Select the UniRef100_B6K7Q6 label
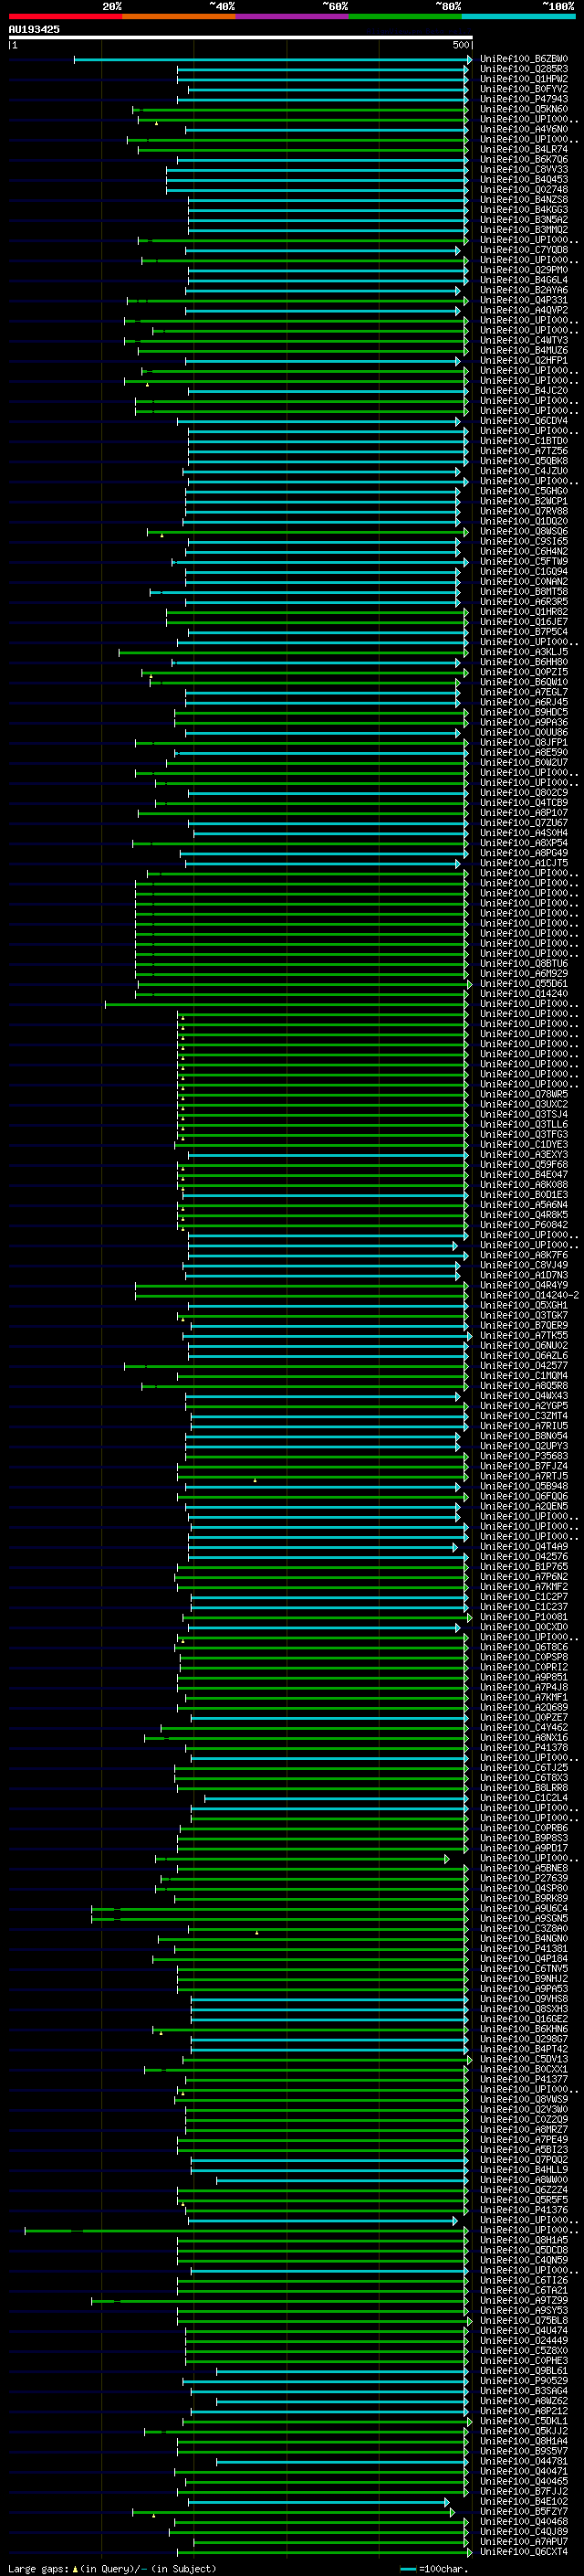The image size is (584, 2576). [524, 160]
